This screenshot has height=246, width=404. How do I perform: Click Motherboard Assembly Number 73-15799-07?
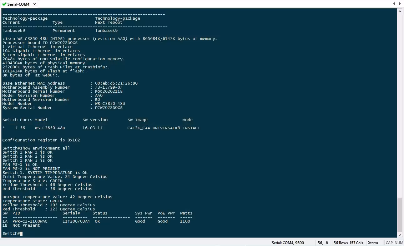(109, 87)
